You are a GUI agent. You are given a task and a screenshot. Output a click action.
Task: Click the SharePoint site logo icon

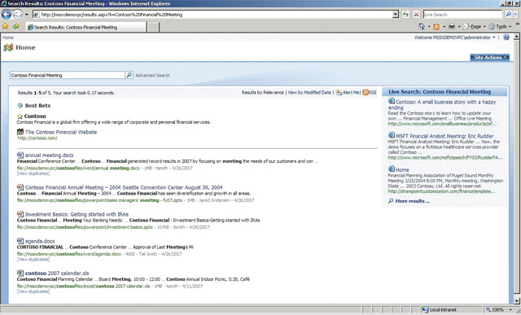(8, 47)
